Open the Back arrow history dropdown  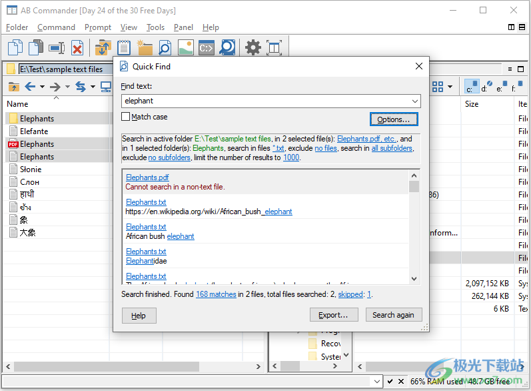43,87
